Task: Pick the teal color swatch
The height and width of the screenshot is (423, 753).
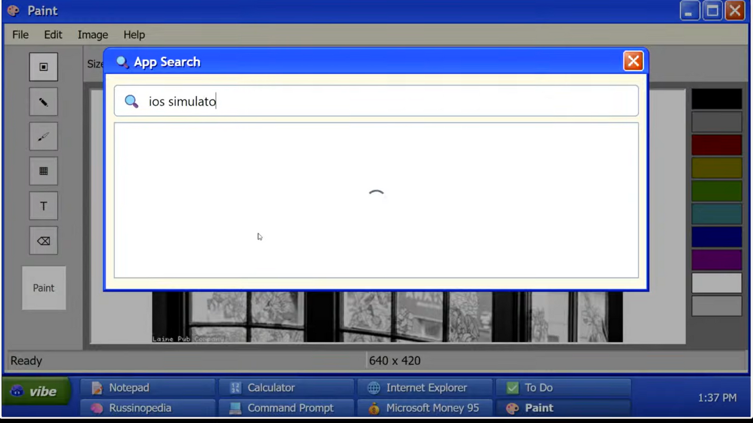Action: [x=717, y=213]
